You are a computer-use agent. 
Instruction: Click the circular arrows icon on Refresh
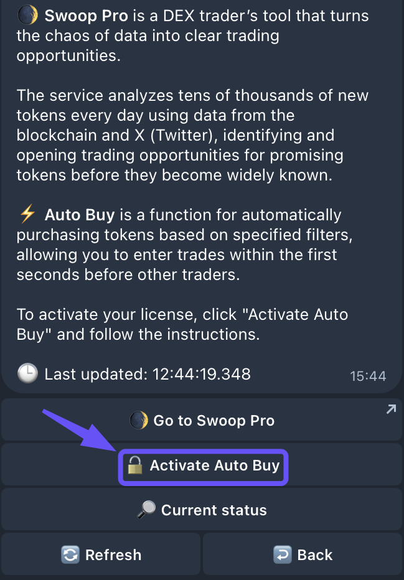coord(70,555)
